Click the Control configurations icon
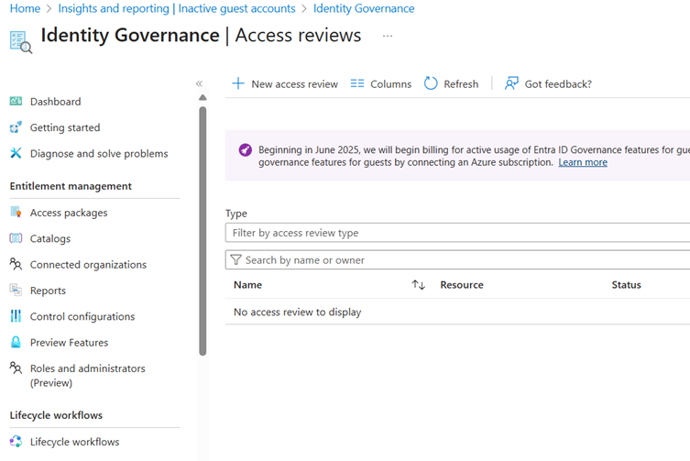The image size is (690, 461). (16, 316)
